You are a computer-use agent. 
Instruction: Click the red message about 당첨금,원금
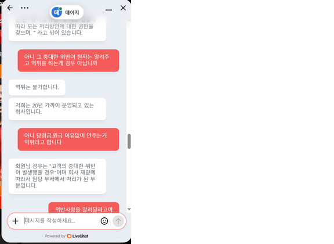click(x=68, y=139)
